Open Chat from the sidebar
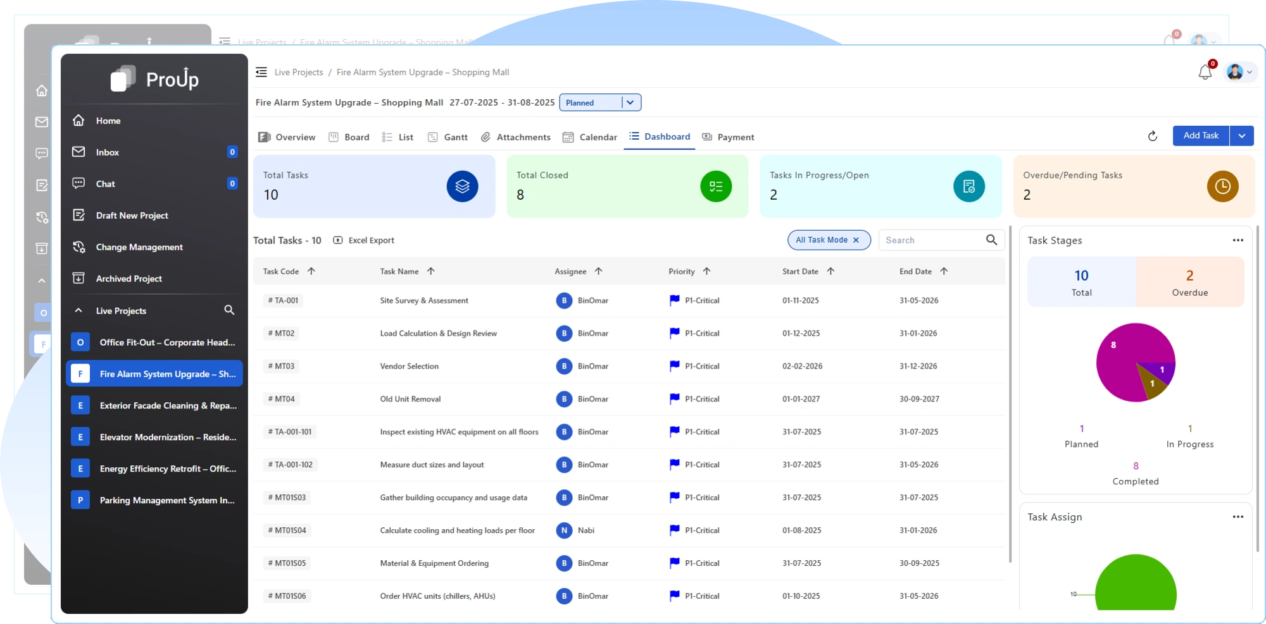This screenshot has width=1266, height=624. click(x=104, y=183)
